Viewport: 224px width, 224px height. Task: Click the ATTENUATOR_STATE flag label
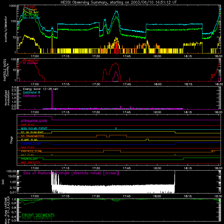34,121
